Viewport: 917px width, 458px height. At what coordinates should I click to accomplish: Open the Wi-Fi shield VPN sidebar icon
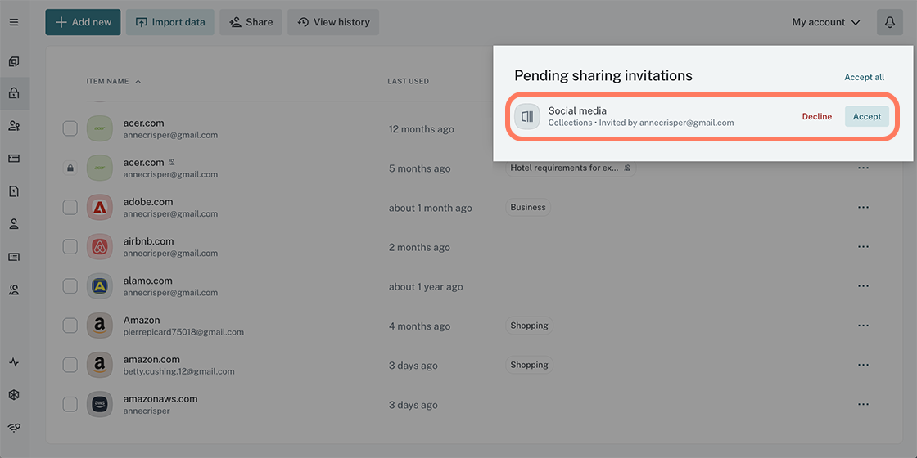coord(14,427)
